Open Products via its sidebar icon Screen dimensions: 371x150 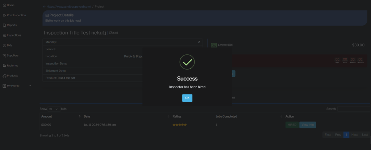[4, 76]
